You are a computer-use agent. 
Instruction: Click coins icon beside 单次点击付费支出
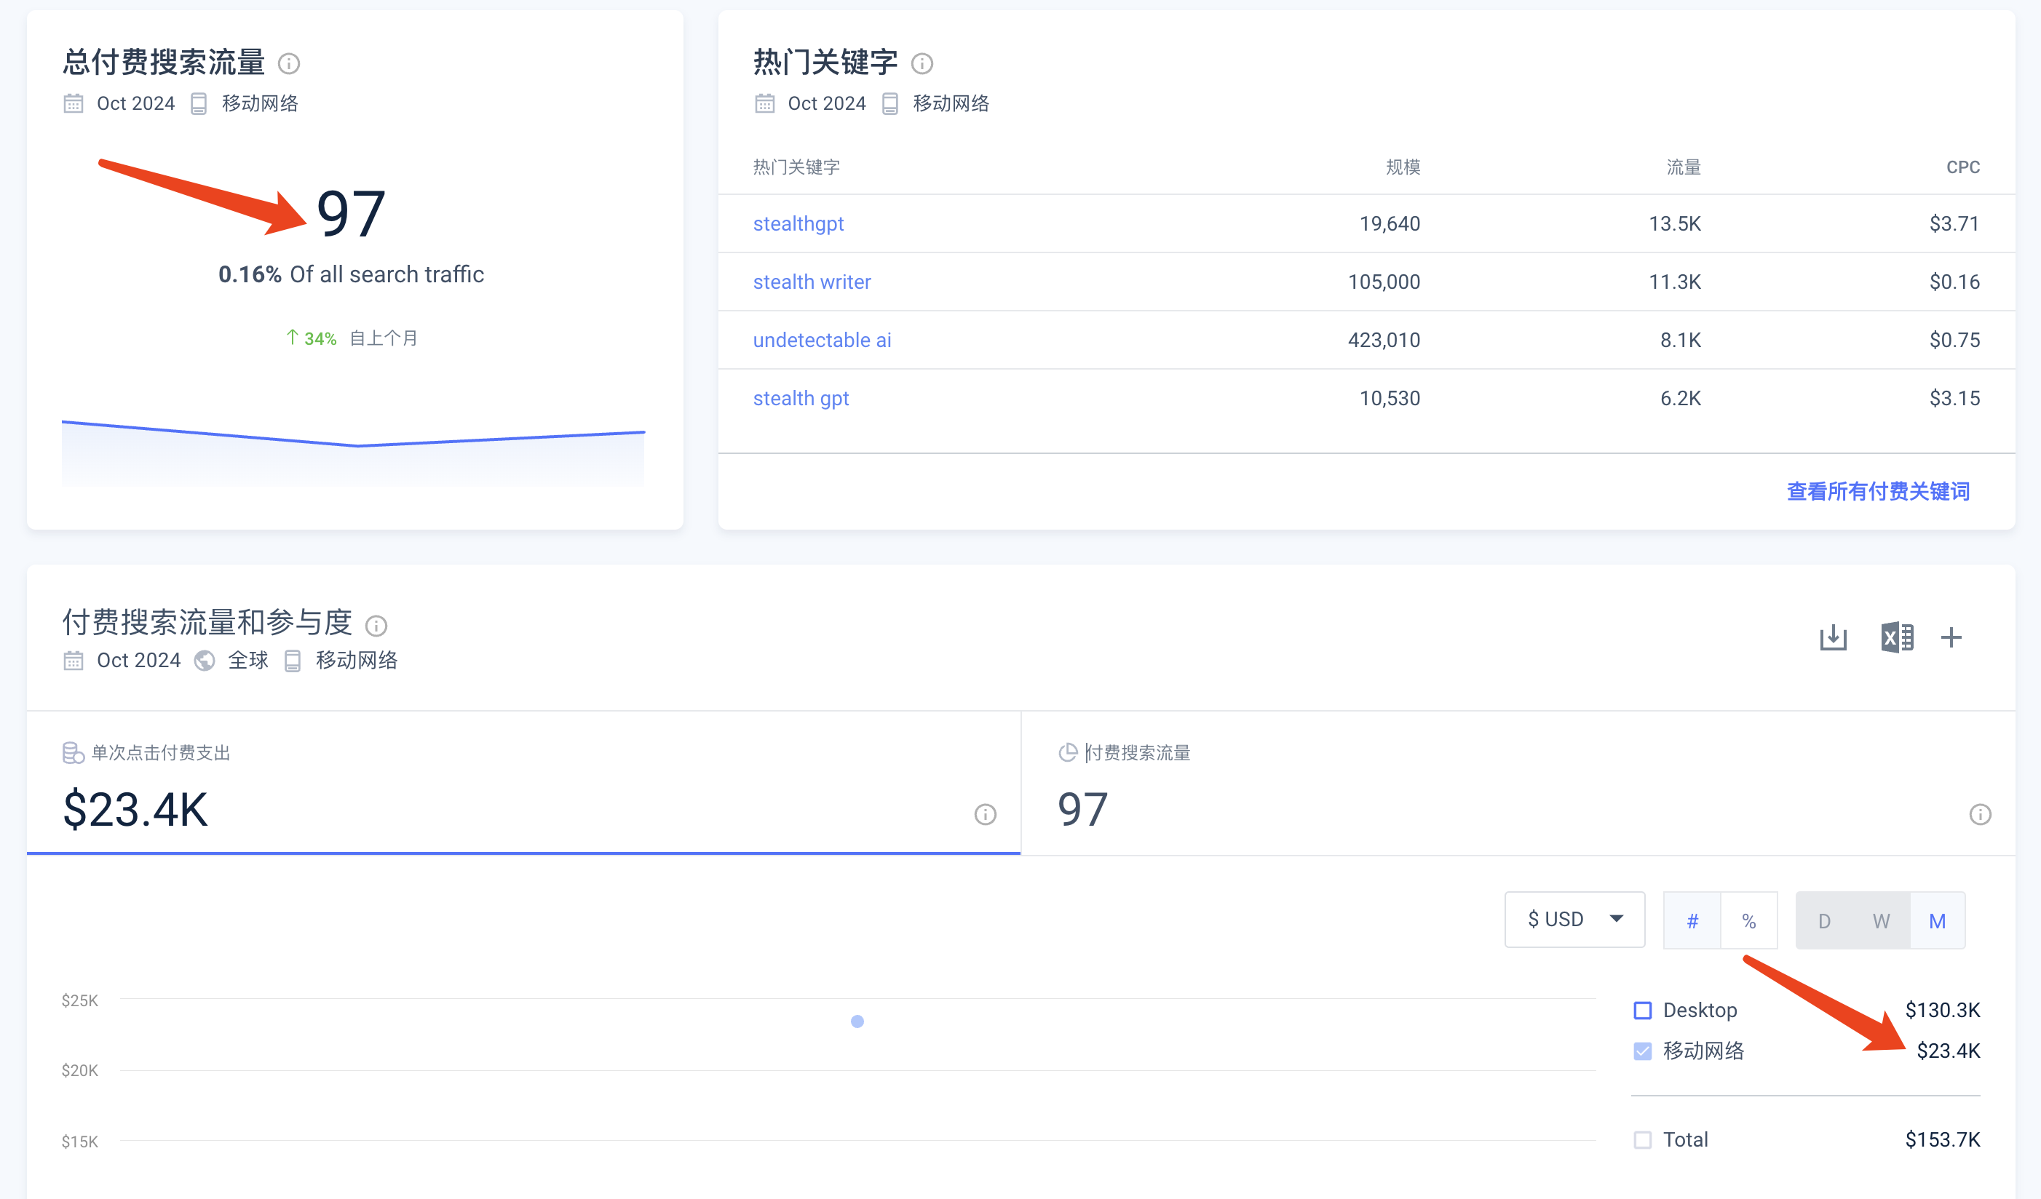pos(73,753)
